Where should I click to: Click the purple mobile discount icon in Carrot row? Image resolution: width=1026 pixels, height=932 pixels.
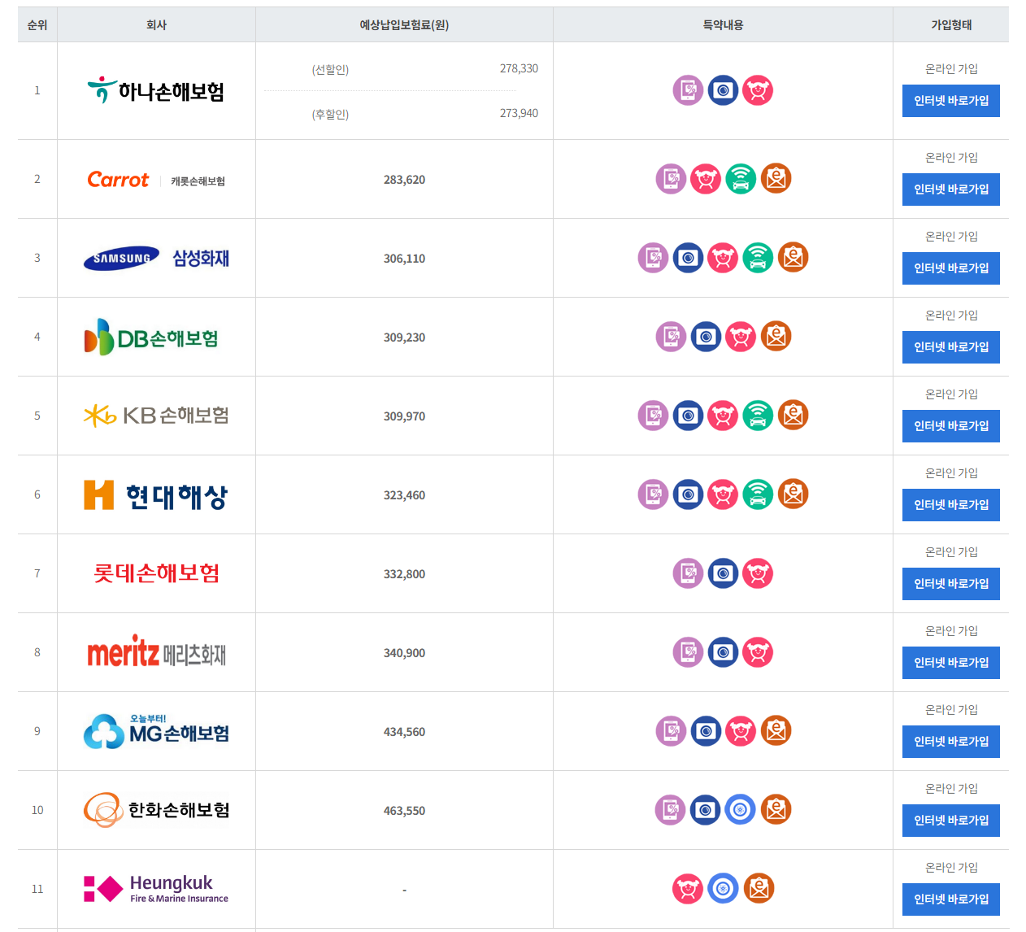pos(671,179)
